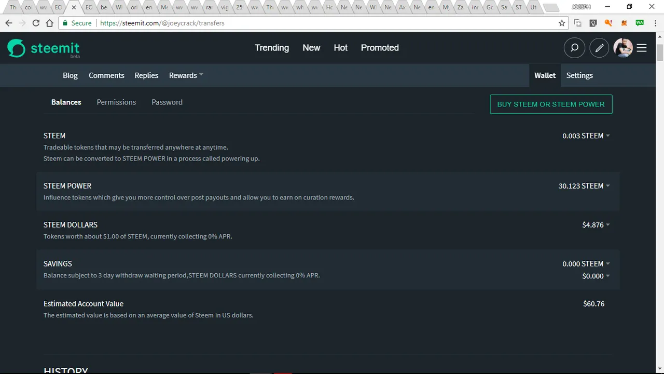The width and height of the screenshot is (664, 374).
Task: Open the user avatar profile picture
Action: tap(623, 48)
